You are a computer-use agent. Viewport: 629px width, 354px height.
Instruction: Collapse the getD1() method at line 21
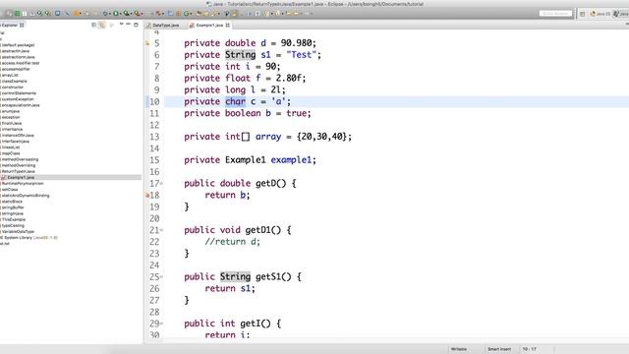(x=161, y=230)
